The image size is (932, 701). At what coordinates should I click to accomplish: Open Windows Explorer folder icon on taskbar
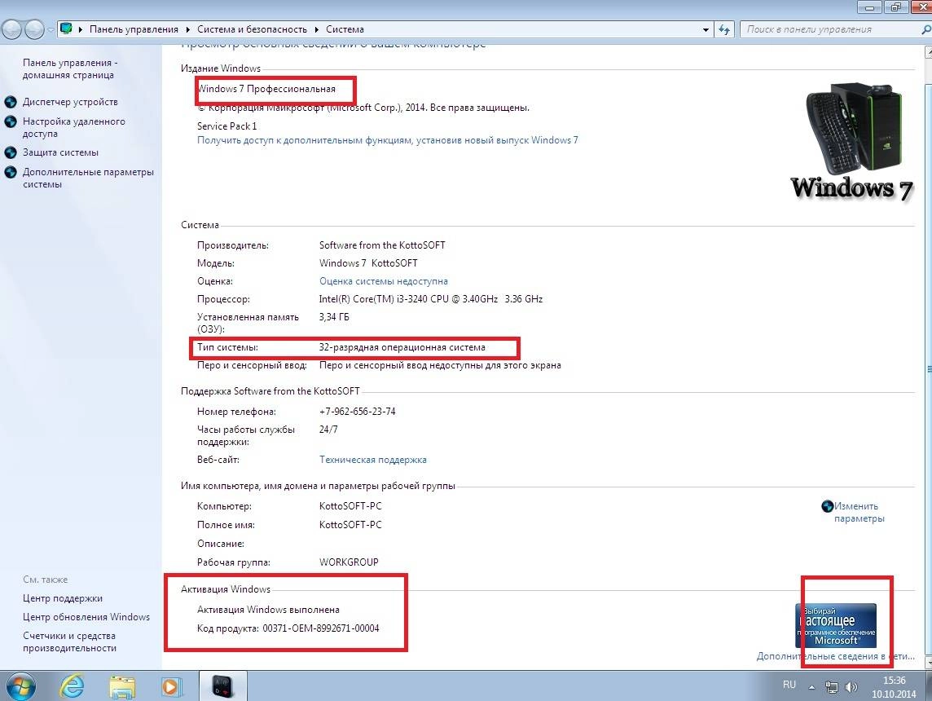[x=122, y=686]
